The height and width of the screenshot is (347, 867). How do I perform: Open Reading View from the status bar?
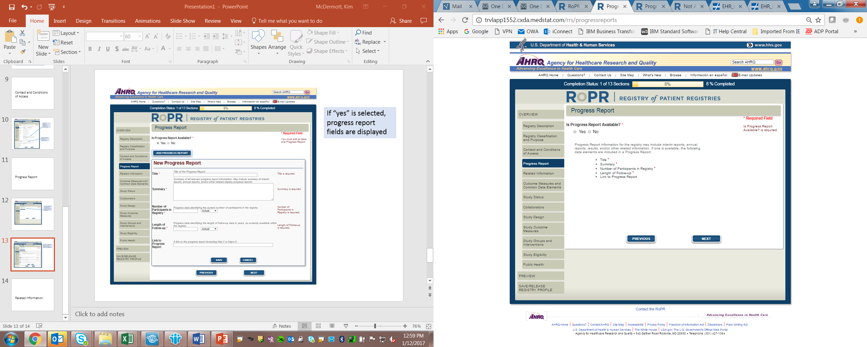click(x=332, y=326)
